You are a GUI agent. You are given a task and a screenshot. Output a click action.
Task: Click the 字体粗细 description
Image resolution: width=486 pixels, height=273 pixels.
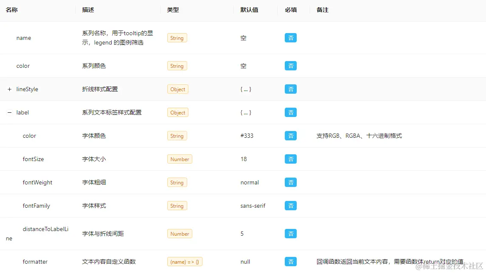(x=94, y=183)
